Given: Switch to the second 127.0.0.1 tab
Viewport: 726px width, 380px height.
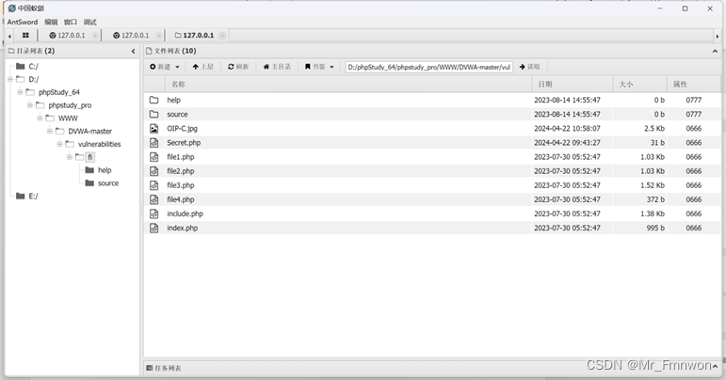Looking at the screenshot, I should pos(131,35).
